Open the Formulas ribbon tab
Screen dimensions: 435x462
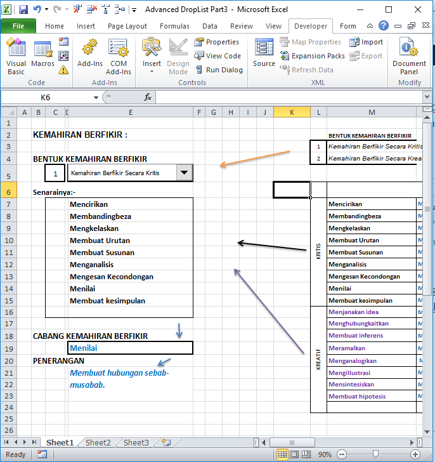click(174, 26)
